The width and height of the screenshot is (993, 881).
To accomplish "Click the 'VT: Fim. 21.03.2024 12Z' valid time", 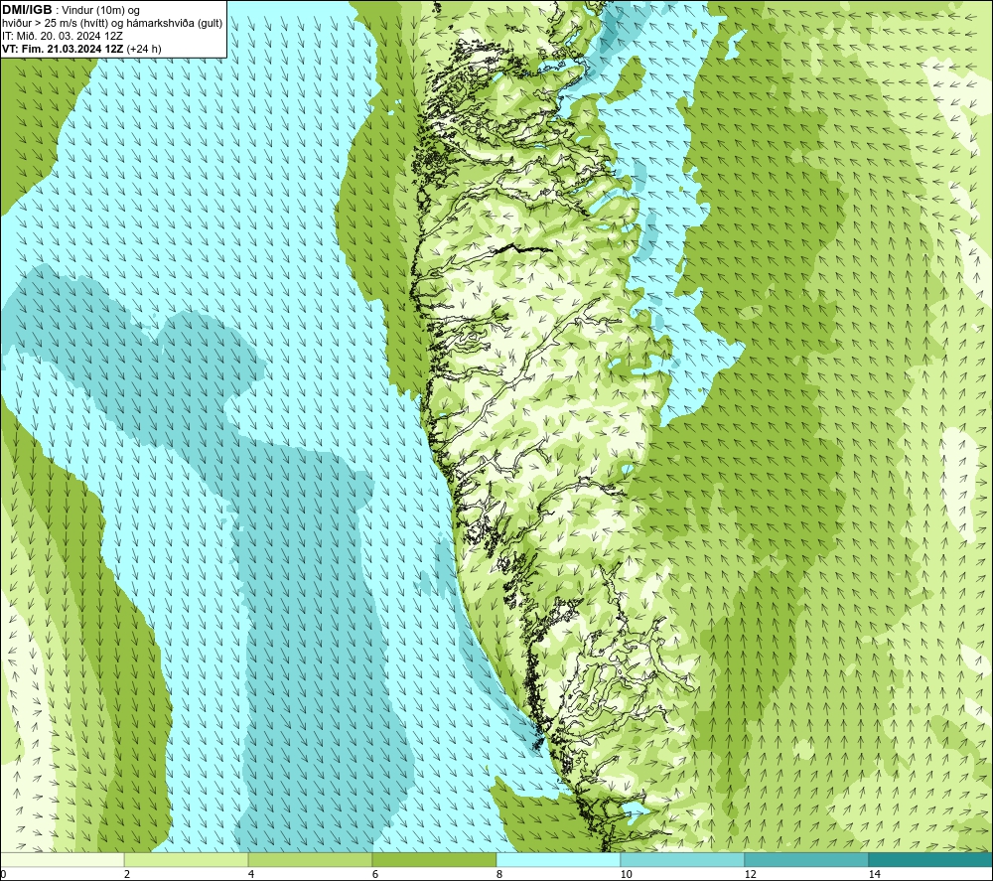I will click(63, 49).
